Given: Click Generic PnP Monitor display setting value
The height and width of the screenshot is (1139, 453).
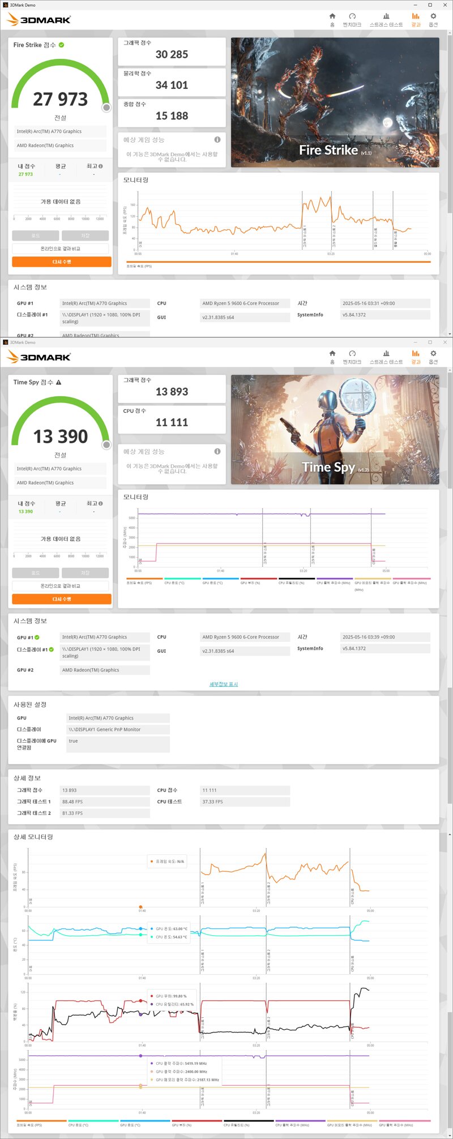Looking at the screenshot, I should (118, 730).
